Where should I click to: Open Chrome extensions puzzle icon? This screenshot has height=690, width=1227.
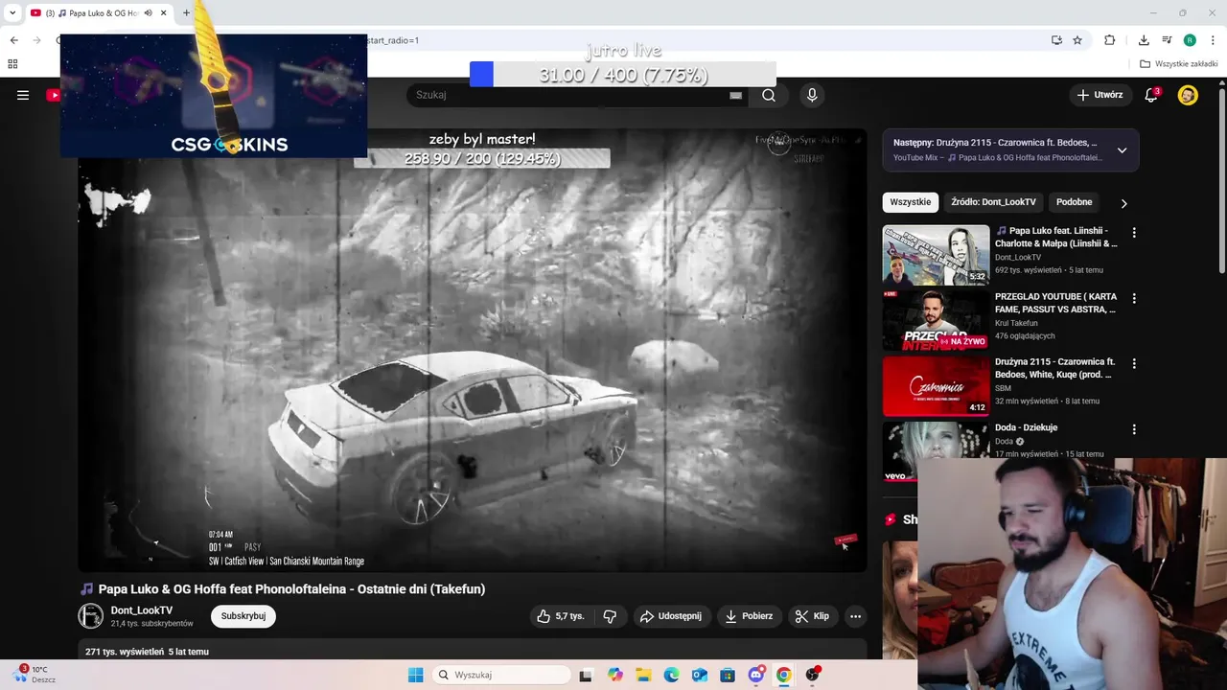tap(1109, 40)
